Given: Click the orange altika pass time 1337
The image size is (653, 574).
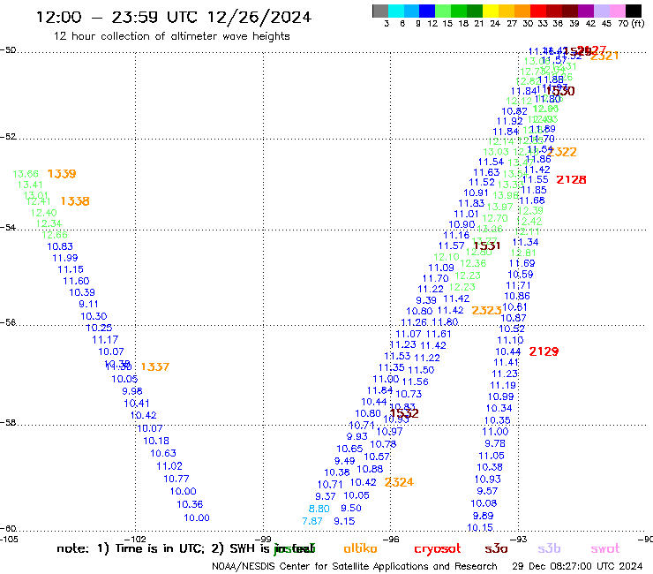Looking at the screenshot, I should pyautogui.click(x=155, y=366).
